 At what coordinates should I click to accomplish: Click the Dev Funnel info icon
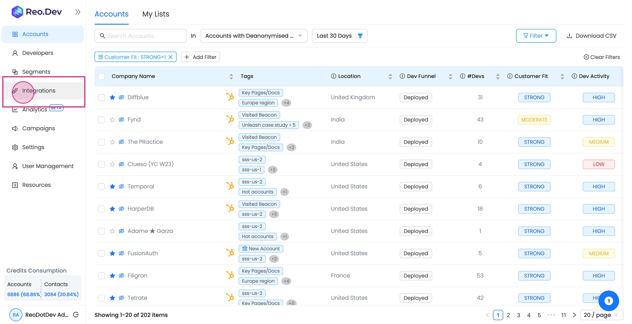402,76
